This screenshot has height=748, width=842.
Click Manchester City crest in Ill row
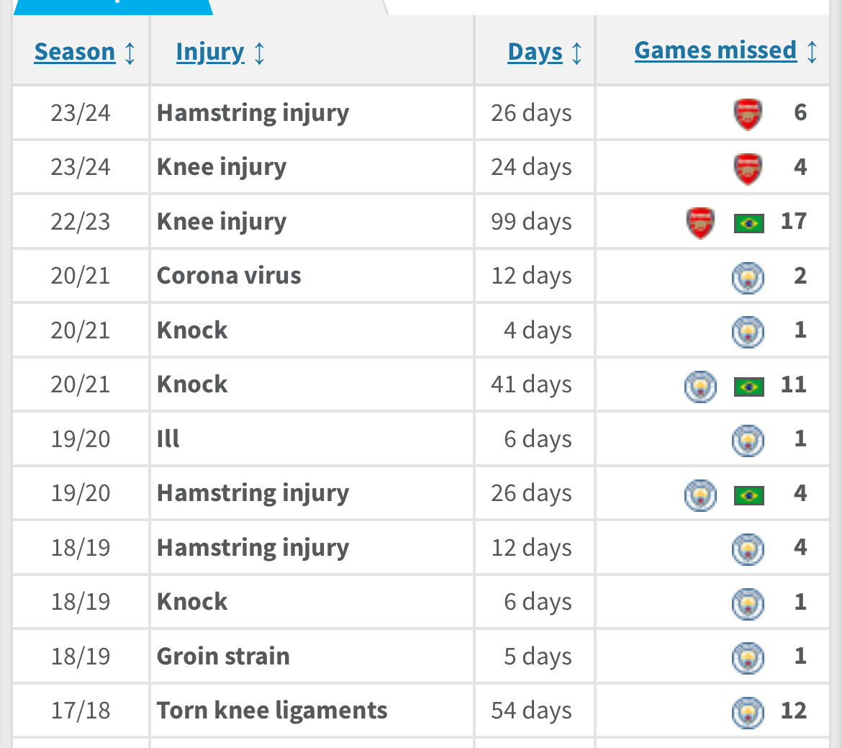(748, 441)
